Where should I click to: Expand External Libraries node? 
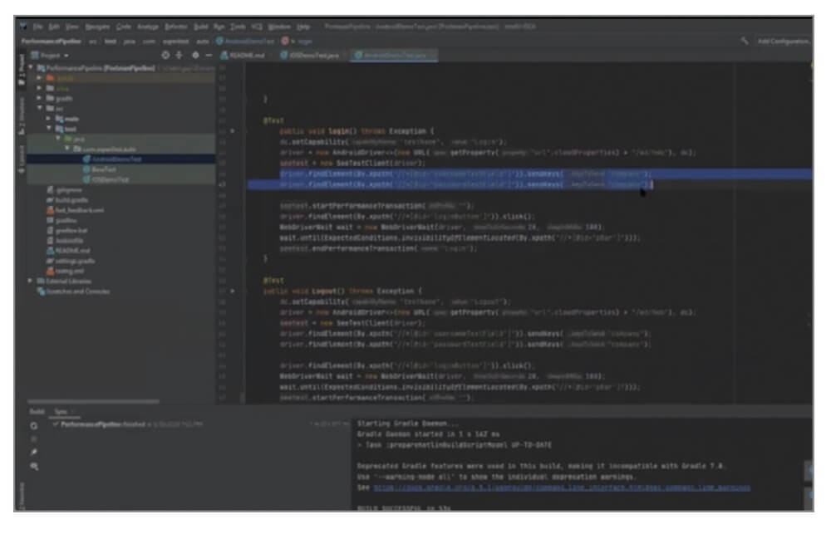(x=30, y=281)
